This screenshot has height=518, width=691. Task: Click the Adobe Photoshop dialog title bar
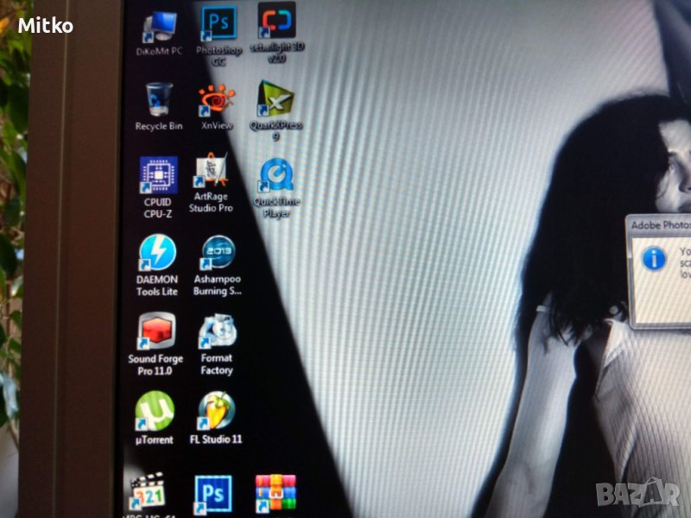tap(659, 225)
